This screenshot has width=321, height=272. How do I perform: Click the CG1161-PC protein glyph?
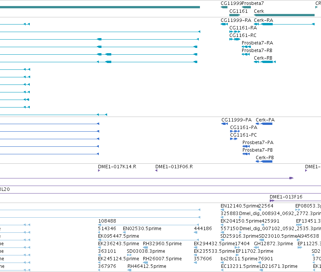coord(234,139)
